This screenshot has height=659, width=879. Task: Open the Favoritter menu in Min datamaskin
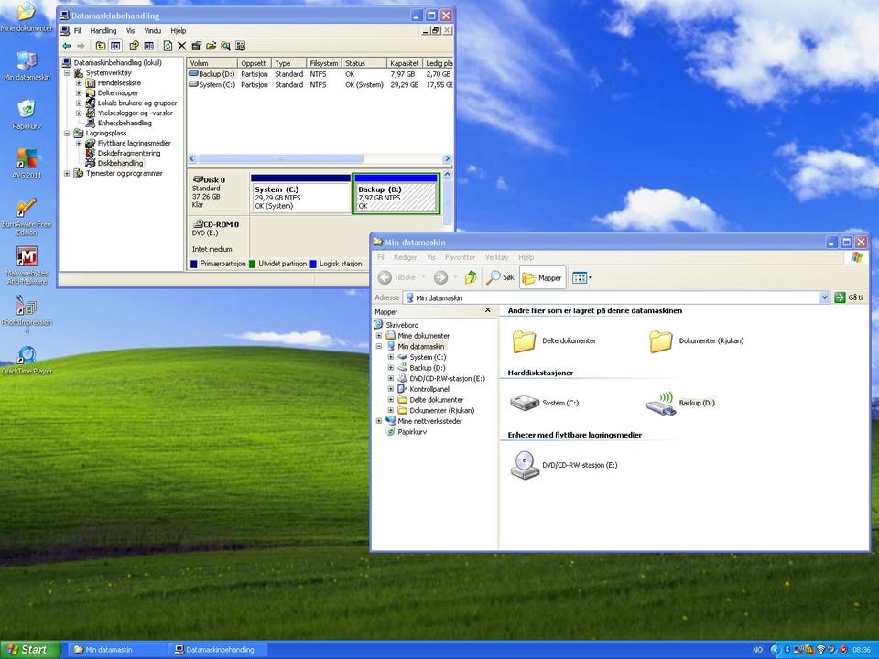460,257
